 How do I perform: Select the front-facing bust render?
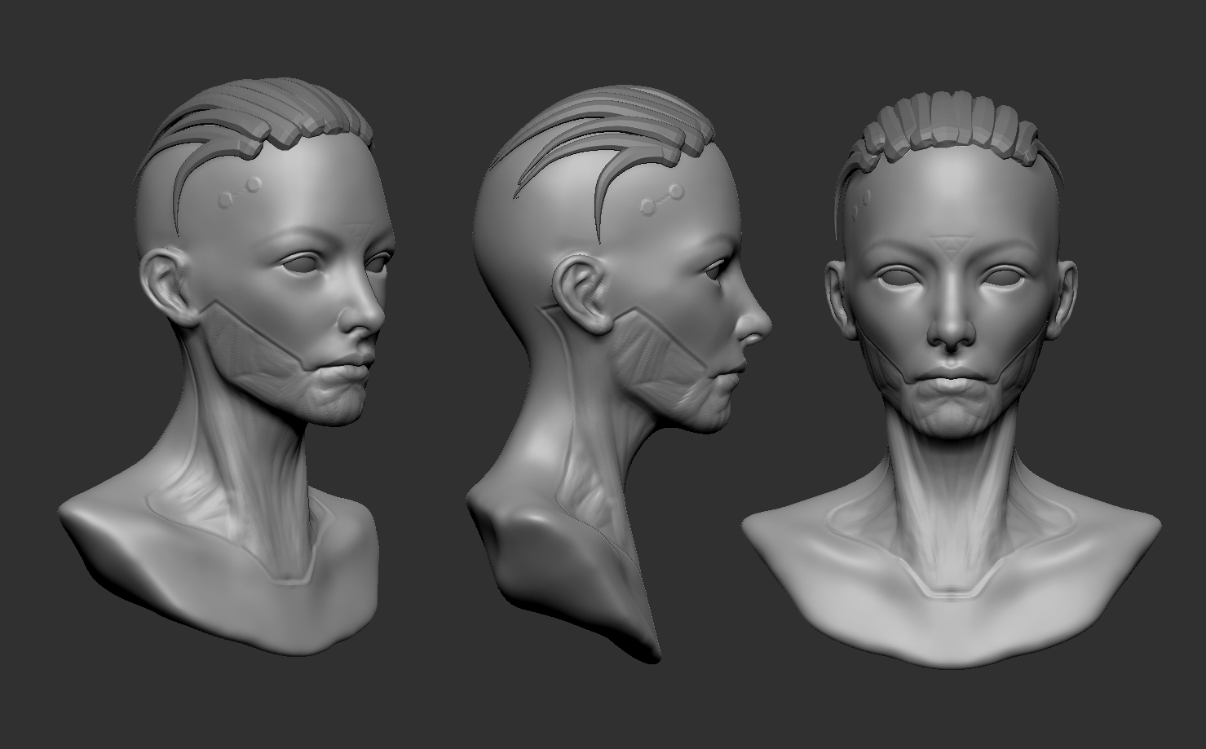coord(952,379)
